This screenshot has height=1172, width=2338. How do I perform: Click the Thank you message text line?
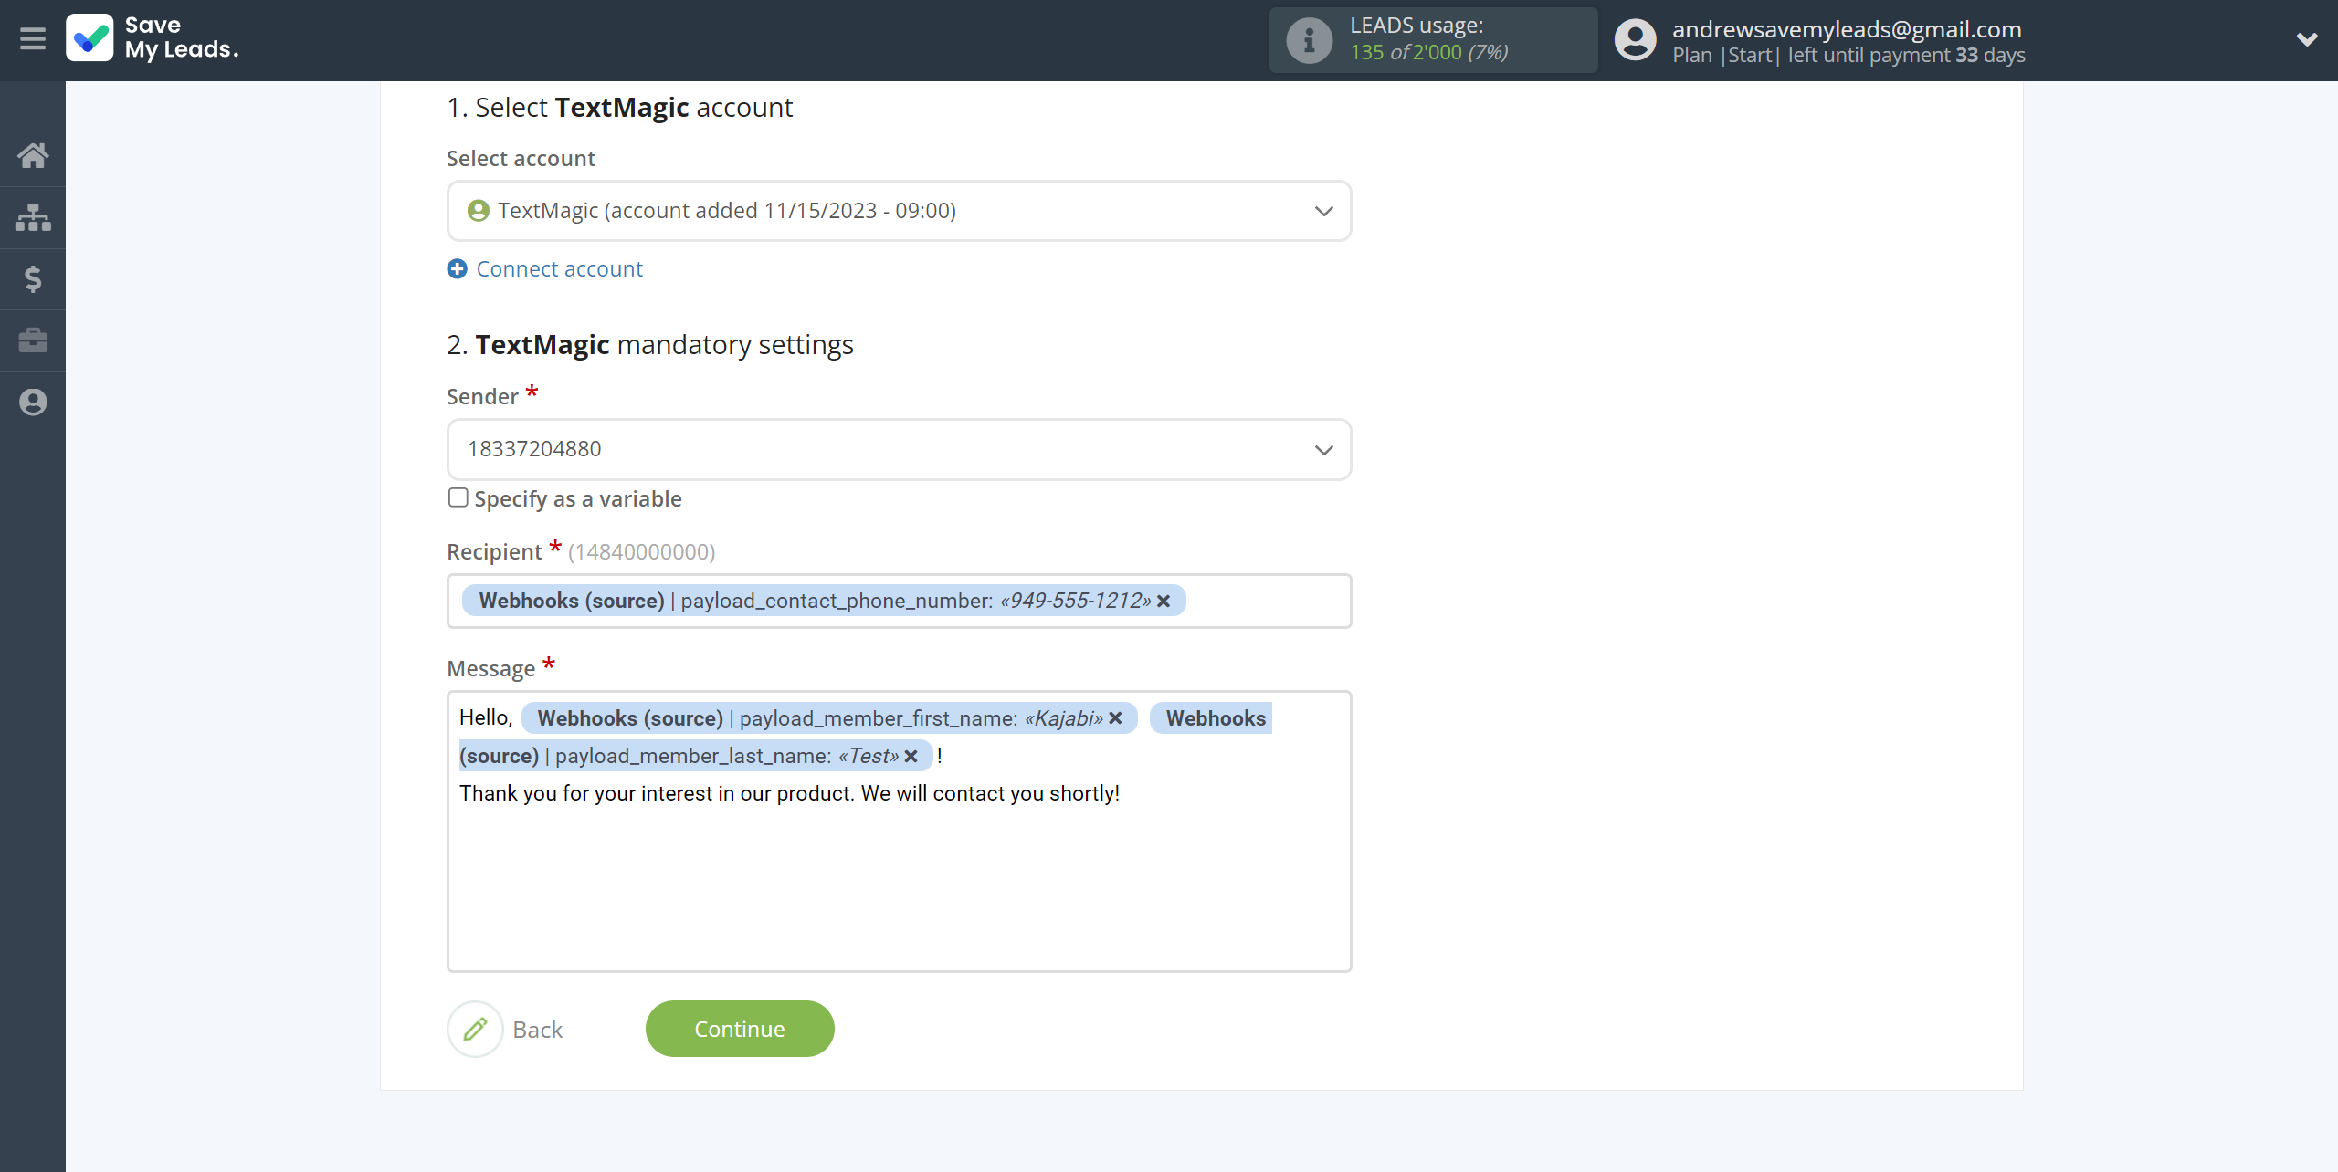point(789,793)
